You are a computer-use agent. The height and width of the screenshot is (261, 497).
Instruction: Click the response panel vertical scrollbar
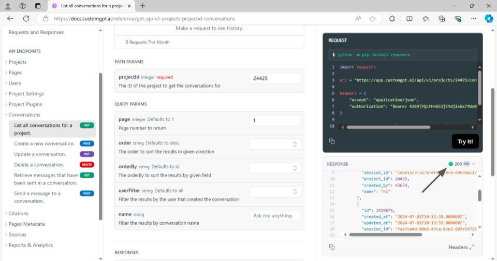pos(479,195)
